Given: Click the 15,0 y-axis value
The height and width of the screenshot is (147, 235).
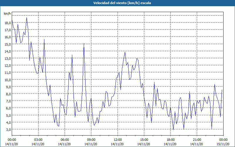Looking at the screenshot, I should click(8, 44).
